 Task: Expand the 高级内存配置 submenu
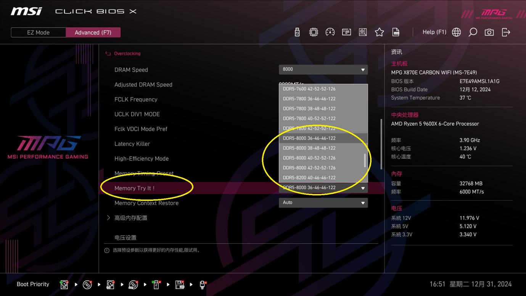pos(130,218)
